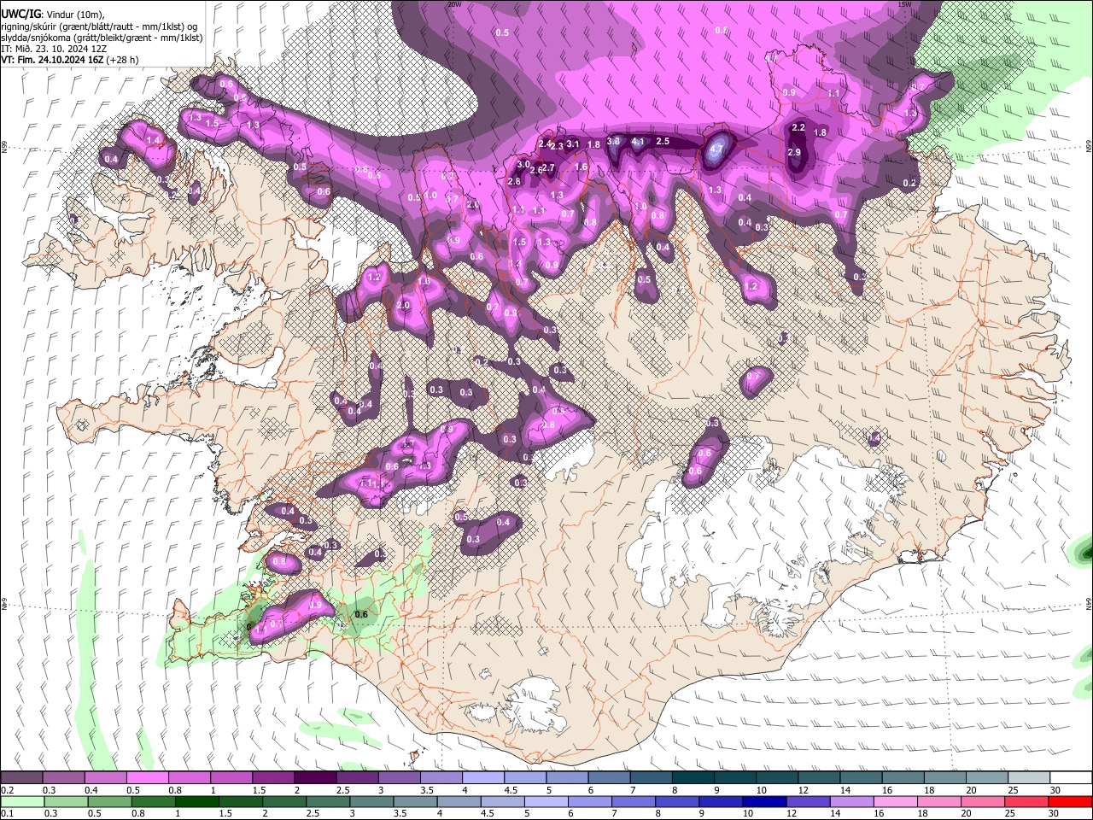Select upper scale swatch between 2 and 2.5
Screen dimensions: 1093x820
coord(315,778)
